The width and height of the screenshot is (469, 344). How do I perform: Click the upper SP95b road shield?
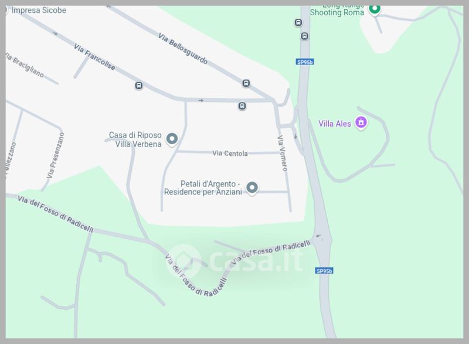[305, 62]
